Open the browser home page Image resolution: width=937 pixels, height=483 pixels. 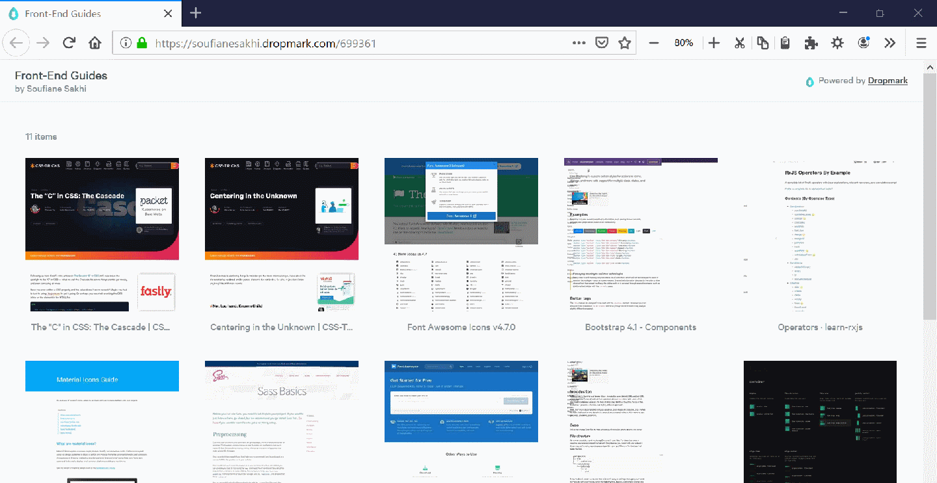pos(95,43)
